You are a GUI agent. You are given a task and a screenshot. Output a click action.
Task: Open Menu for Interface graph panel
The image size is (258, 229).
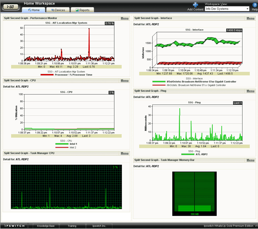click(250, 18)
